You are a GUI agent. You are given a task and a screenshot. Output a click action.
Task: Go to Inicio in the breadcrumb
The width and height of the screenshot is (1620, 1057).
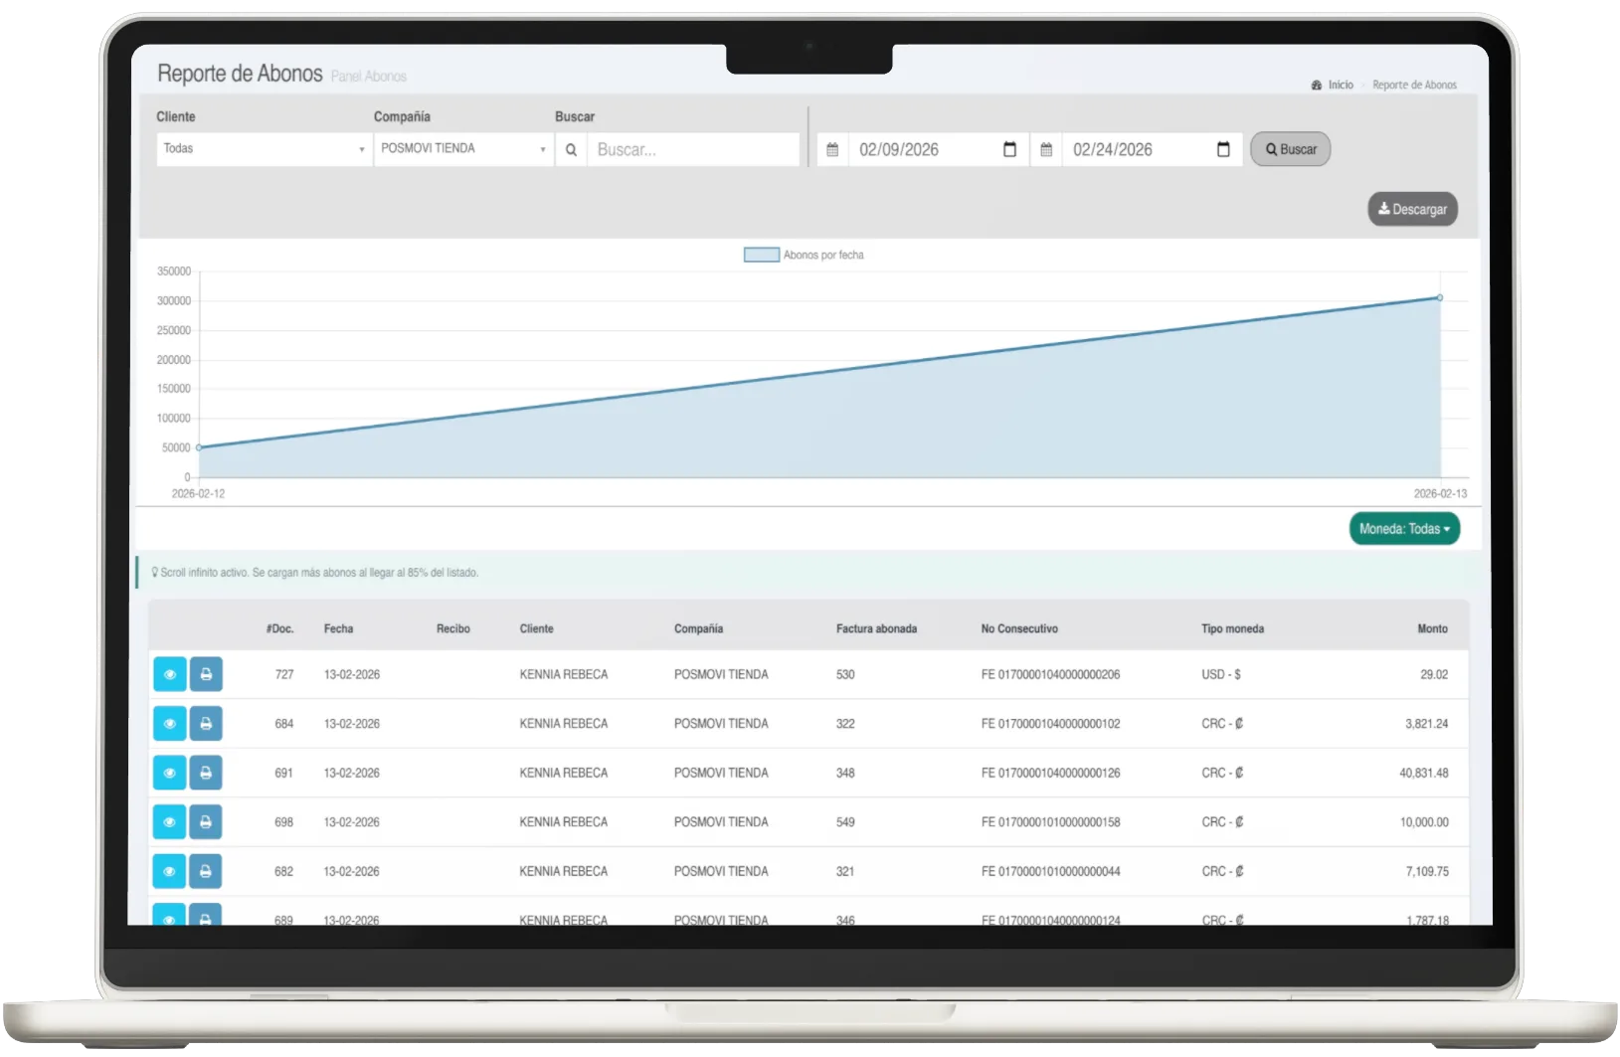[x=1340, y=86]
